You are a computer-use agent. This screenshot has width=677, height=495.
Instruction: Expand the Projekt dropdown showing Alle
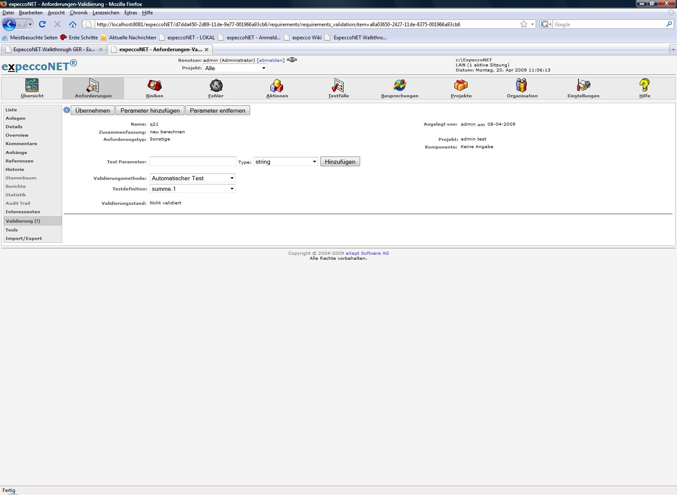pos(235,68)
